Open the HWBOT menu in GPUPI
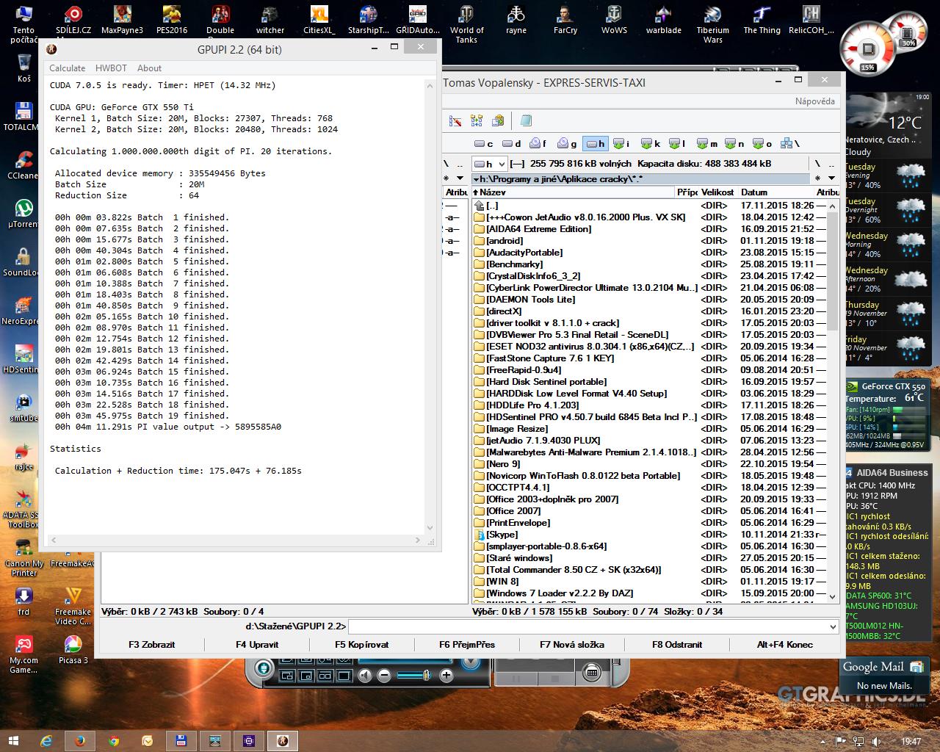The width and height of the screenshot is (940, 752). pos(111,68)
